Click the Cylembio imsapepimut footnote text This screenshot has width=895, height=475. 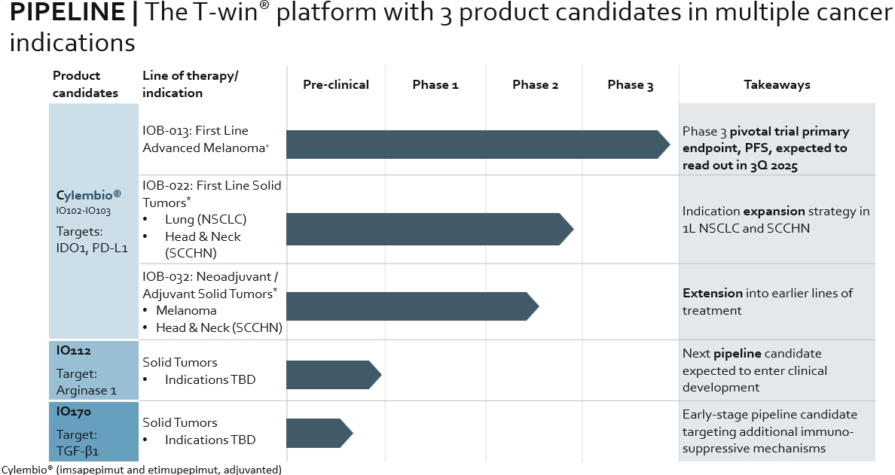(x=142, y=470)
